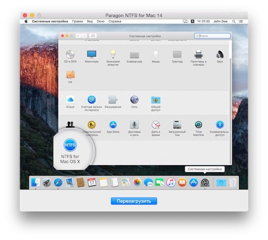Click the show all preferences grid button
The image size is (268, 240).
pyautogui.click(x=93, y=36)
